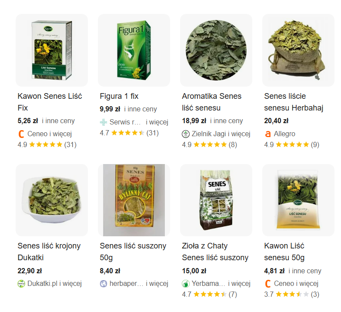
Task: Open the Zioła z Chaty Senes bag image
Action: click(216, 200)
